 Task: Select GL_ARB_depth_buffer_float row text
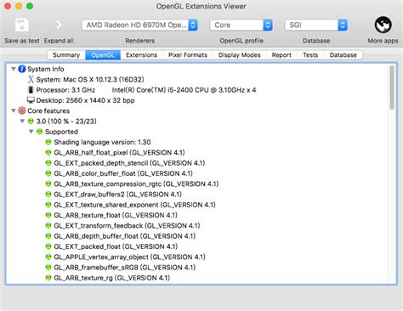(x=125, y=236)
